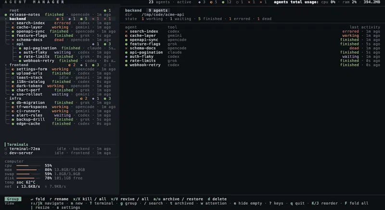Click the 'soc 62°C' temperature reading

click(x=26, y=182)
